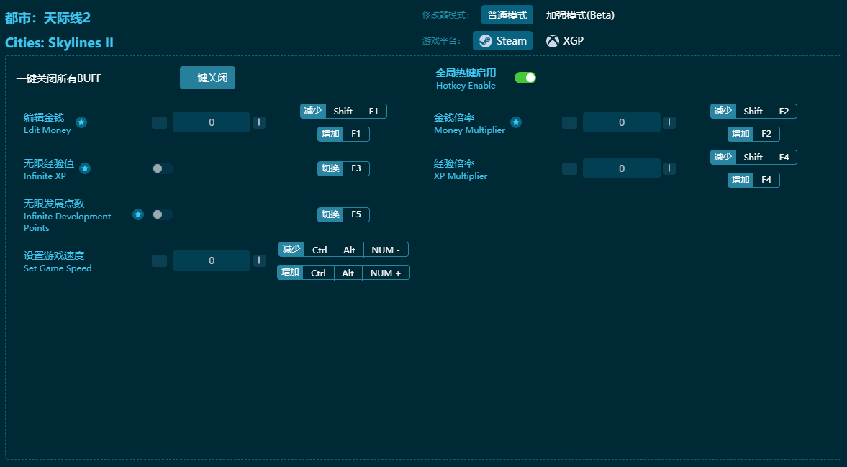Click F3 切换 hotkey for Infinite XP
Image resolution: width=847 pixels, height=467 pixels.
343,168
